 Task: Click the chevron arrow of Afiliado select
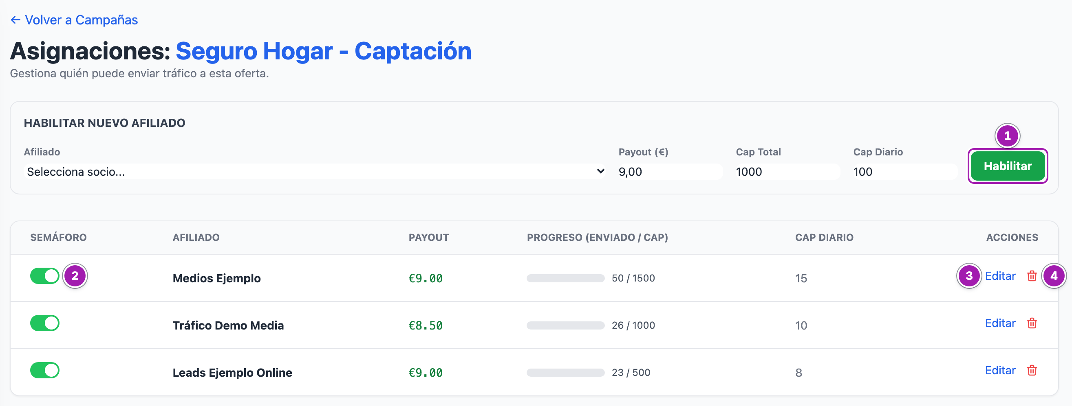click(x=600, y=171)
